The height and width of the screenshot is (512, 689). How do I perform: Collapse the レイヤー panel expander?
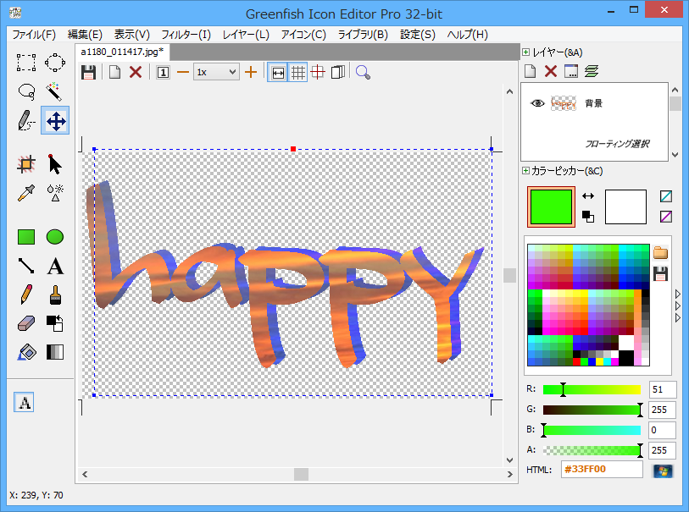tap(526, 52)
